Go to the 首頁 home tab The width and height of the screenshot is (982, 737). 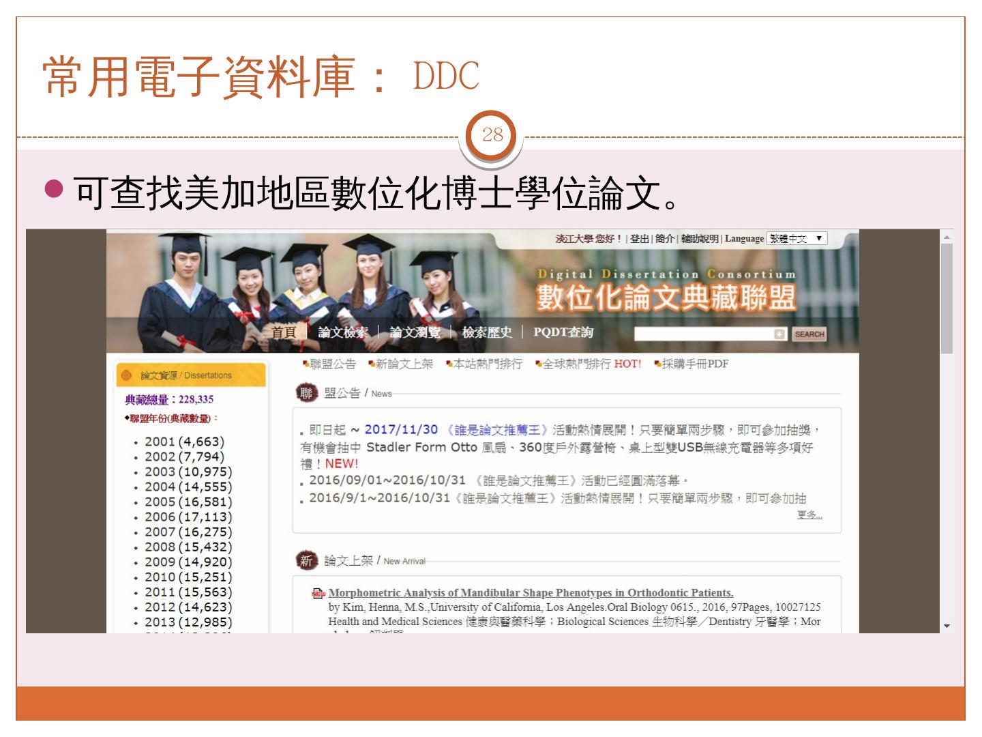pyautogui.click(x=284, y=332)
